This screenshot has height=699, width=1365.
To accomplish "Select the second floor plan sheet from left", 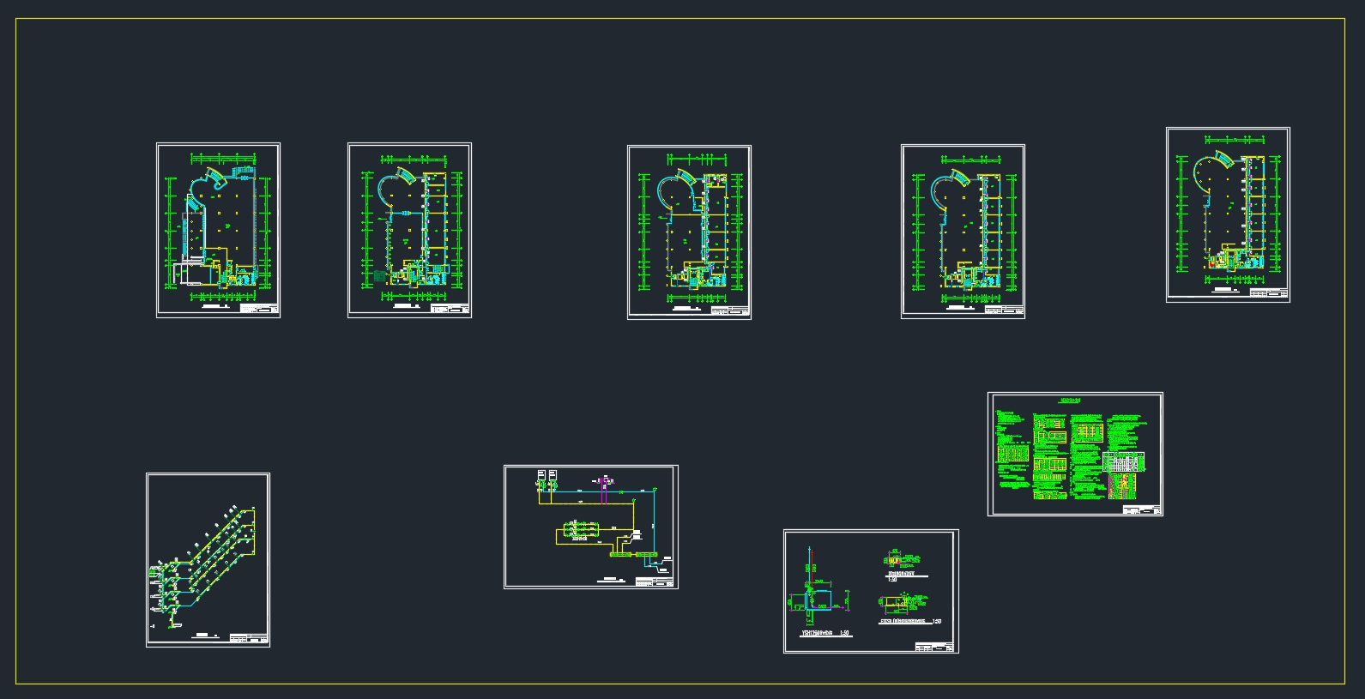I will pos(409,230).
